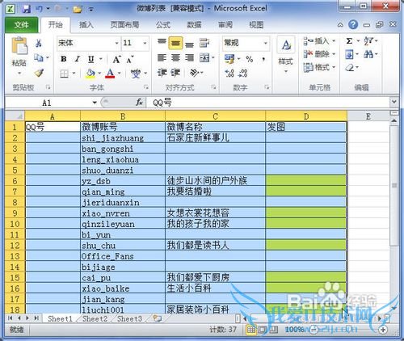Switch to Page Layout view in status bar
The height and width of the screenshot is (341, 404).
click(x=263, y=329)
